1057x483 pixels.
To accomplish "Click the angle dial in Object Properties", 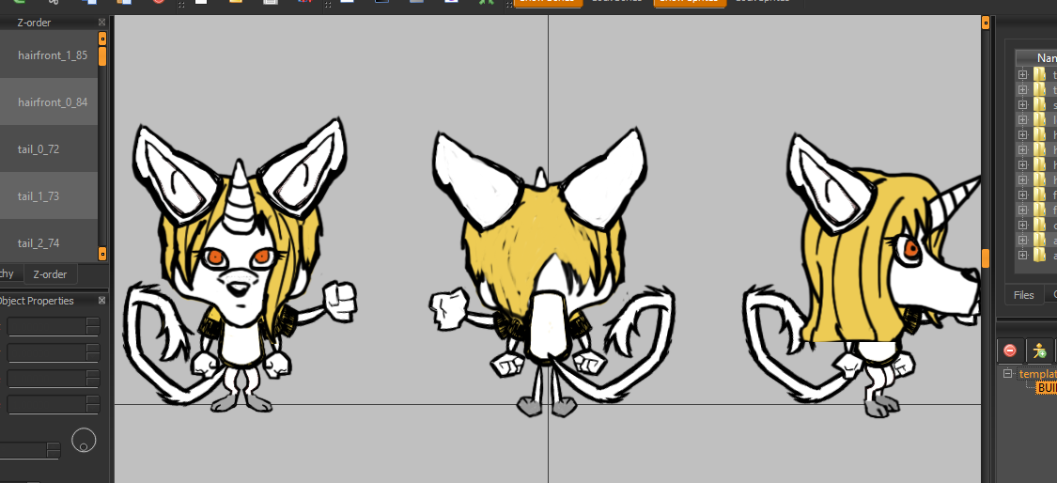I will [84, 441].
